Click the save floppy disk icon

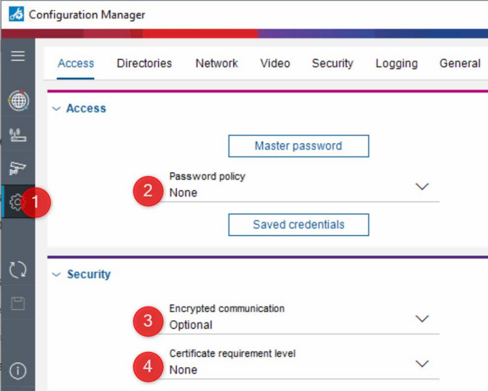click(18, 303)
